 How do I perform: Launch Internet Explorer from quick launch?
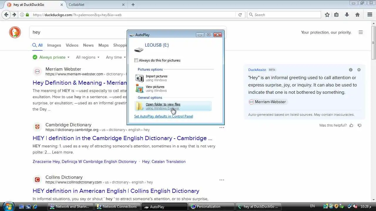tap(35, 207)
